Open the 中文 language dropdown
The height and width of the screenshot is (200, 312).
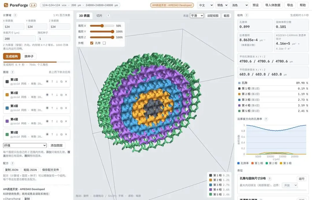[205, 5]
